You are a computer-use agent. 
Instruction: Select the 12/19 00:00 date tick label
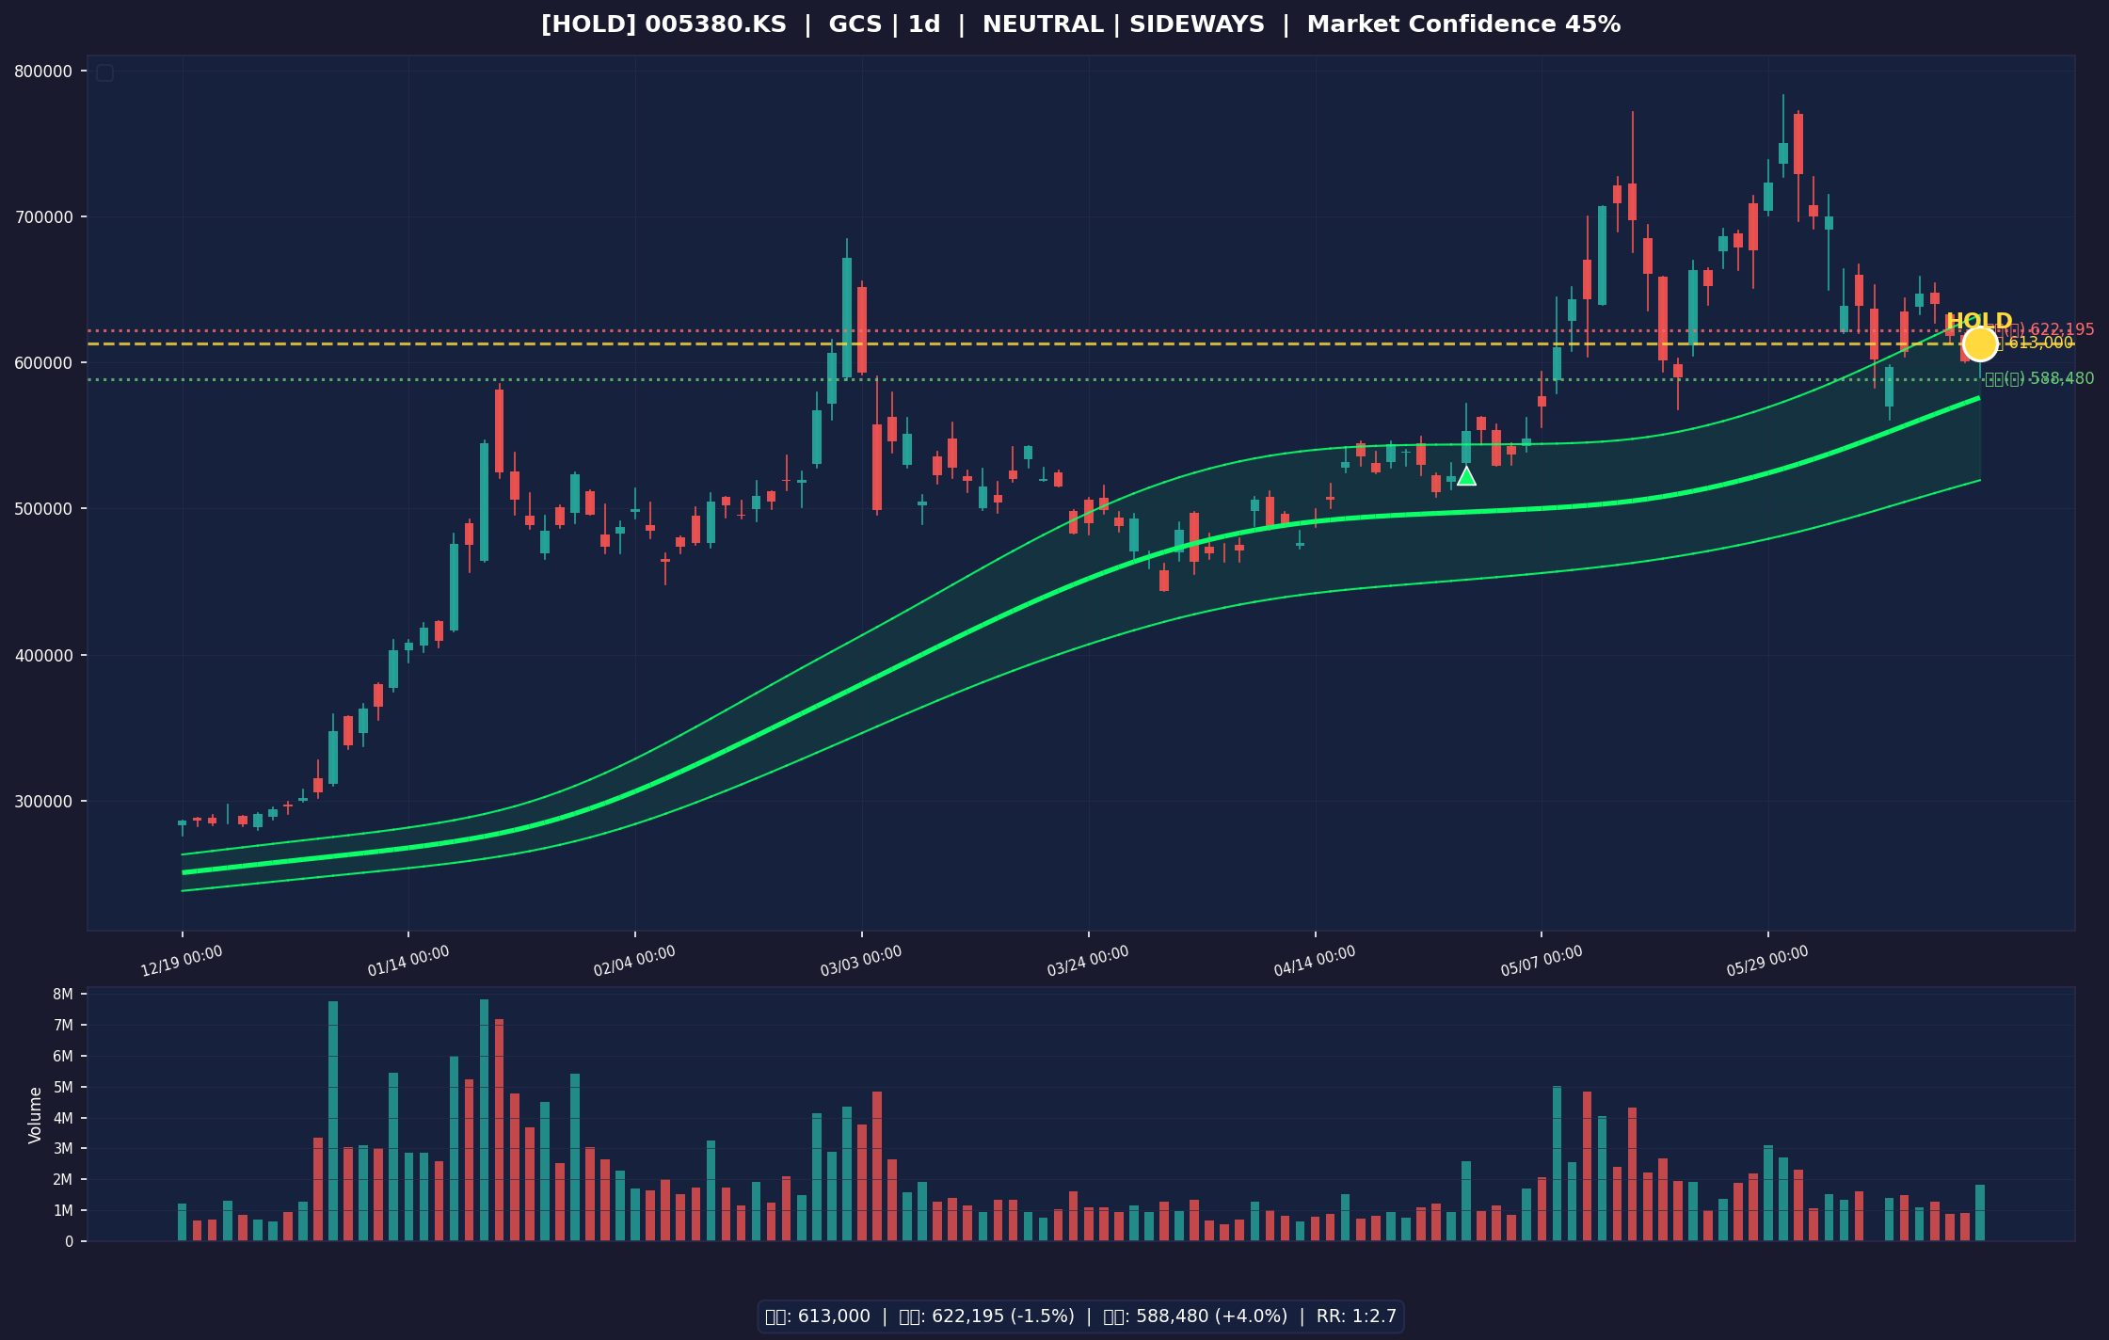pyautogui.click(x=182, y=961)
